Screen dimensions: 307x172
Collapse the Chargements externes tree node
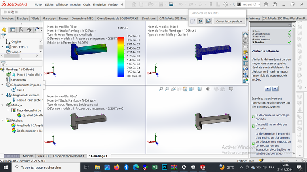3,95
